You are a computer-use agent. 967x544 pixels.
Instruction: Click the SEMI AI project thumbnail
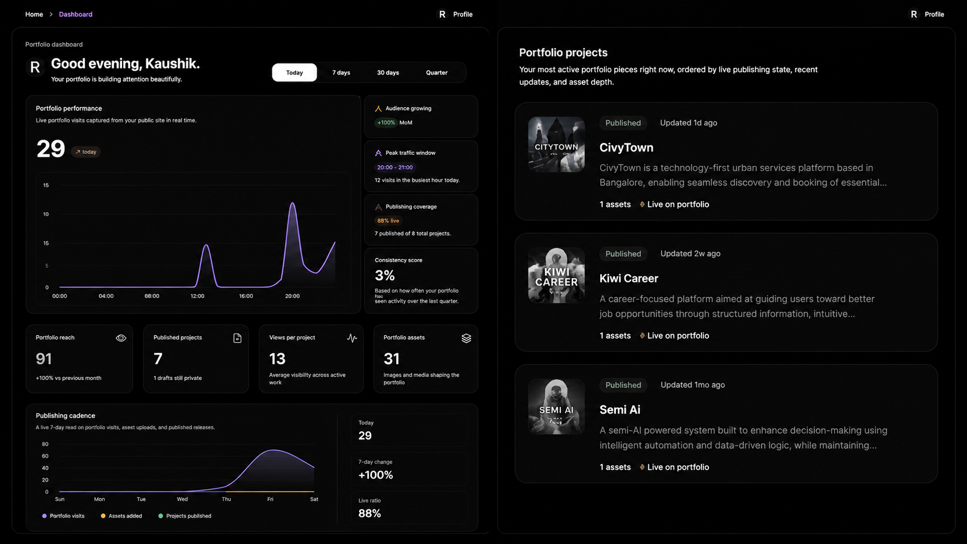(556, 406)
